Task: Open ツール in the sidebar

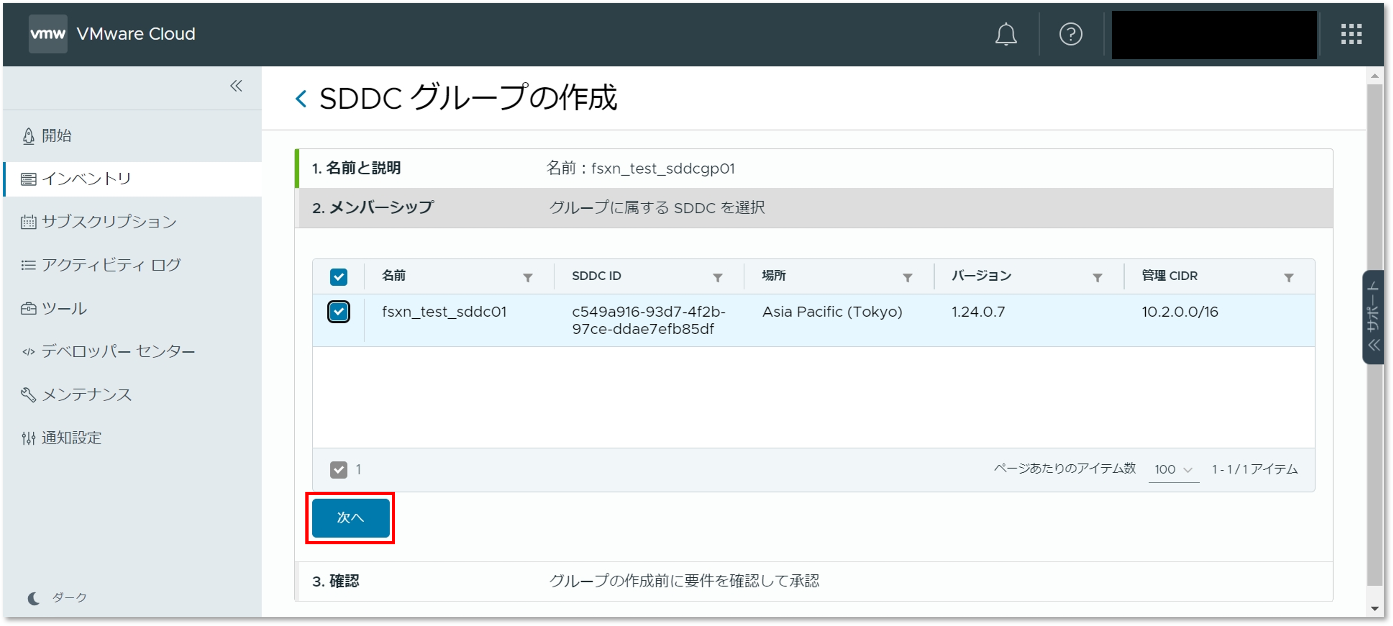Action: point(132,308)
